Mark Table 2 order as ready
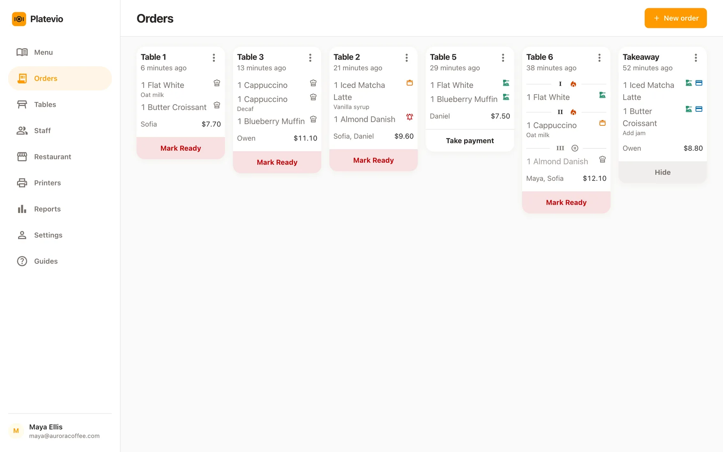Screen dimensions: 723x452 (373, 160)
